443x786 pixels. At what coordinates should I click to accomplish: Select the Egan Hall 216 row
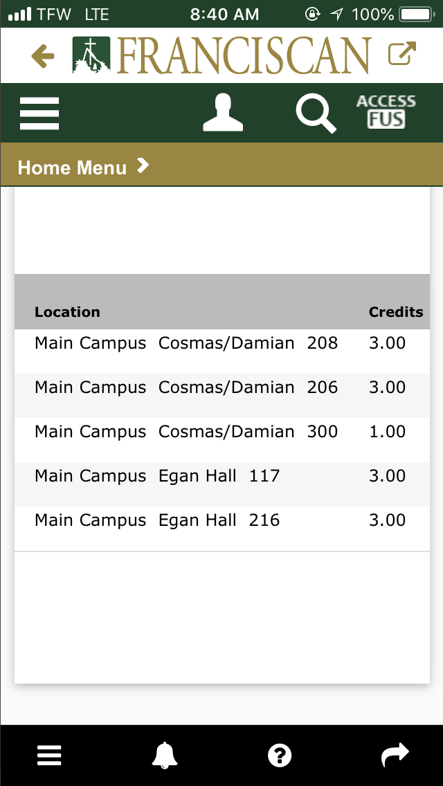click(221, 520)
